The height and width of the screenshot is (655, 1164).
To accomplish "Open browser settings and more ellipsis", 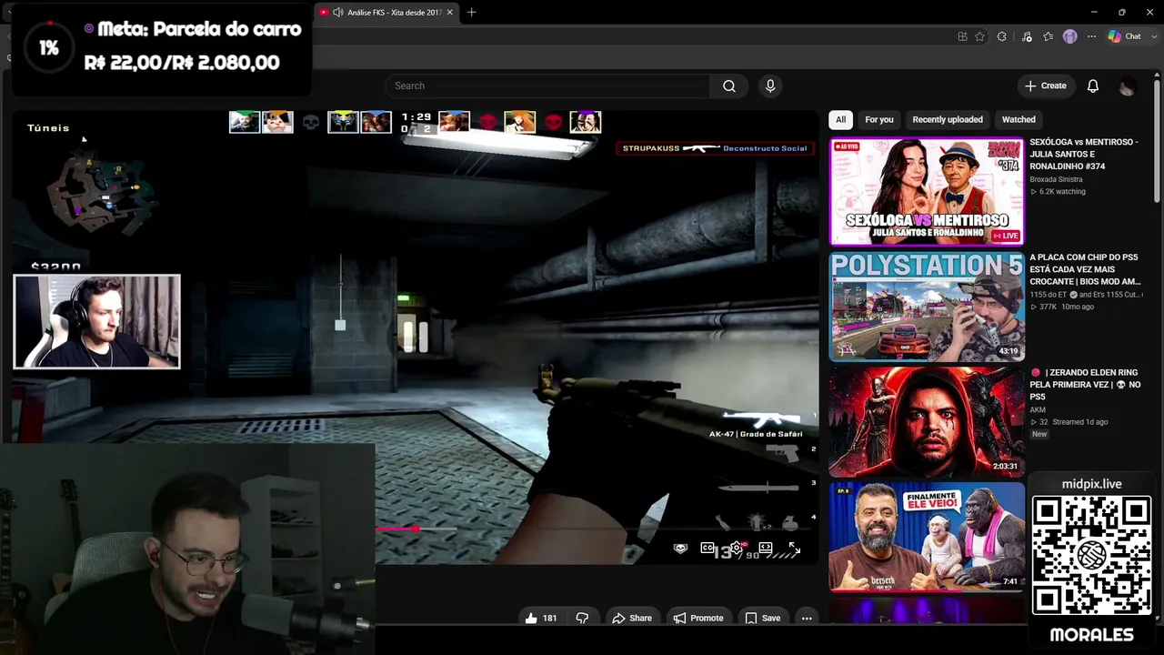I will tap(1091, 36).
